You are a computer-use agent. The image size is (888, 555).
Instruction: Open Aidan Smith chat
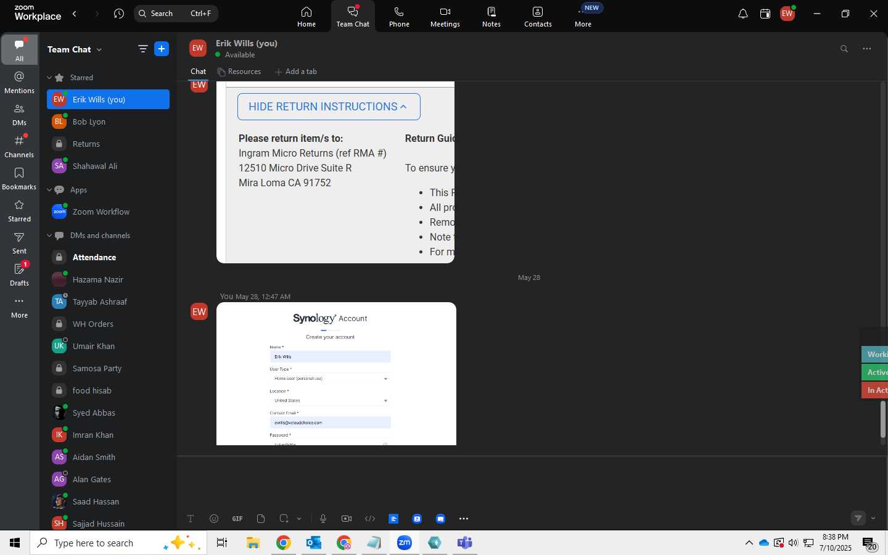tap(108, 457)
